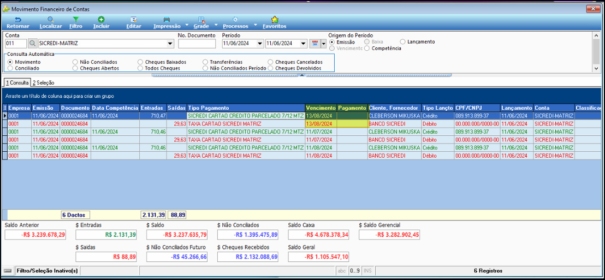Select Todos Cheques radio option
The image size is (605, 280).
(x=140, y=68)
